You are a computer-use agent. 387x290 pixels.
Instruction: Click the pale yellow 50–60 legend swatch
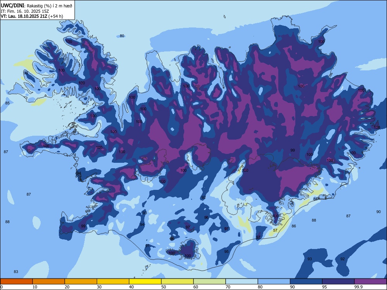[178, 281]
